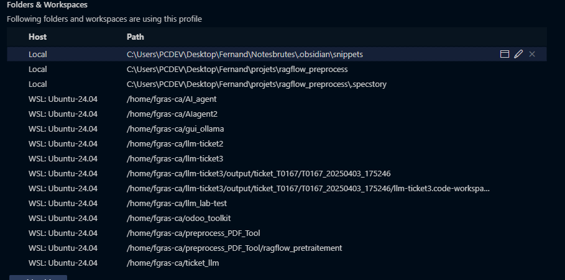The image size is (565, 280).
Task: Click the button below the folders table
Action: pyautogui.click(x=38, y=278)
